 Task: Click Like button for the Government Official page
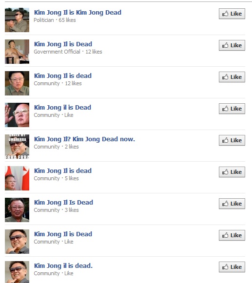pyautogui.click(x=232, y=45)
